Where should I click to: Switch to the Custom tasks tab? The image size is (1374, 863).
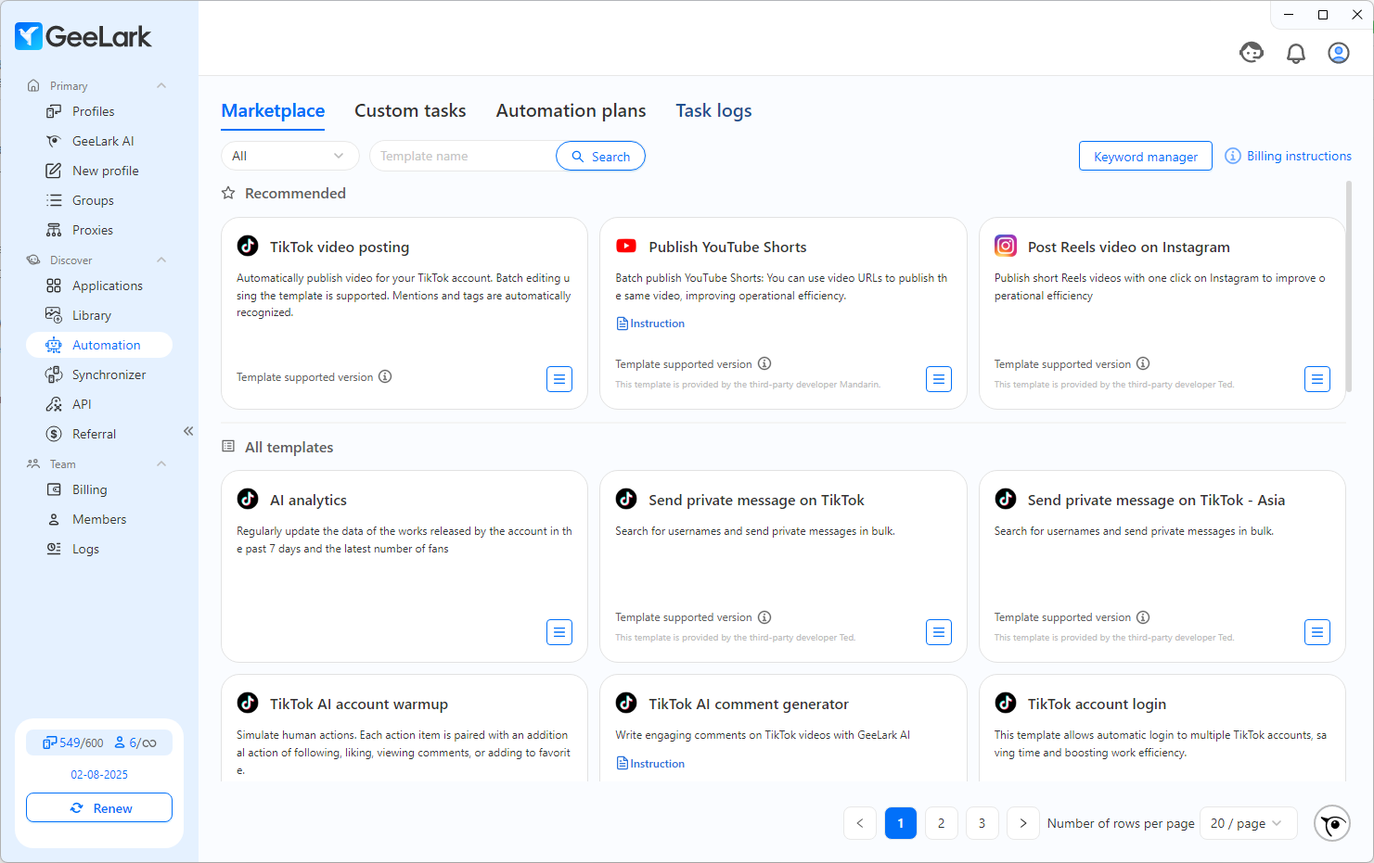tap(410, 110)
